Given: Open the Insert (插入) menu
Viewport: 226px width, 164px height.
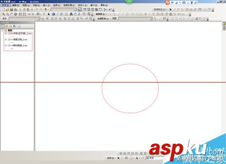Looking at the screenshot, I should (x=47, y=5).
